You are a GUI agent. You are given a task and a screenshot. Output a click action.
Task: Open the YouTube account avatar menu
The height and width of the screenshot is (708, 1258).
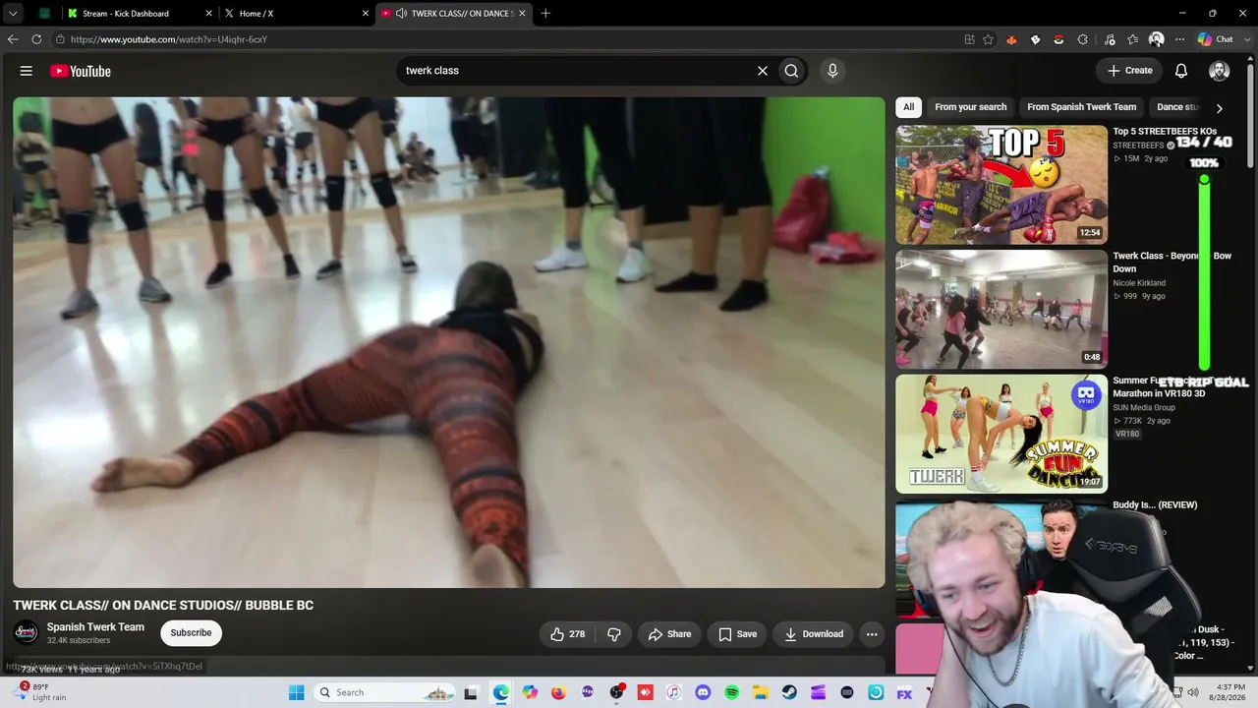1219,71
